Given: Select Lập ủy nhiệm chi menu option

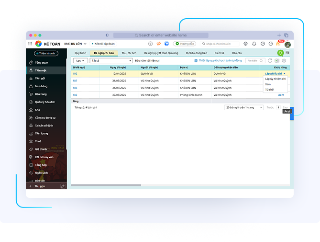Looking at the screenshot, I should [x=276, y=79].
